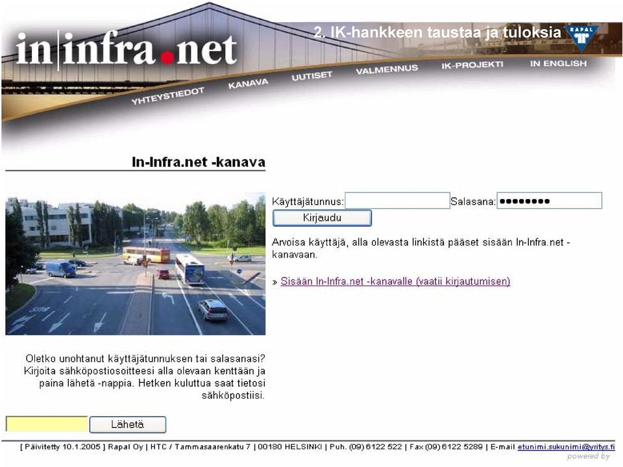The height and width of the screenshot is (467, 623).
Task: Click the 'In-Infra.net -kanava' page title
Action: 199,162
